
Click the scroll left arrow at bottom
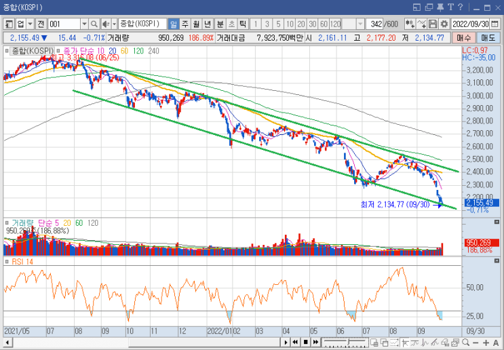[8, 342]
